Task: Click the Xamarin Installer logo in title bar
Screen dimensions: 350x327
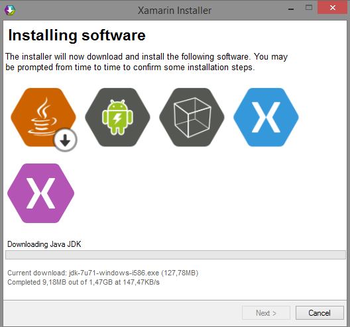Action: coord(9,10)
